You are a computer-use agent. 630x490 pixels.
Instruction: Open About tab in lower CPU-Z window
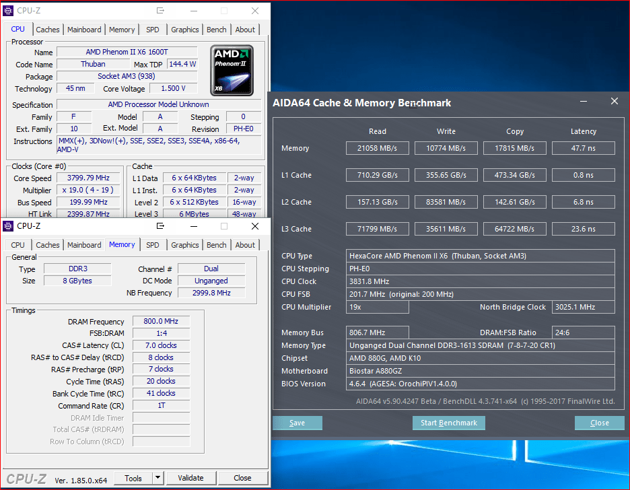point(245,245)
